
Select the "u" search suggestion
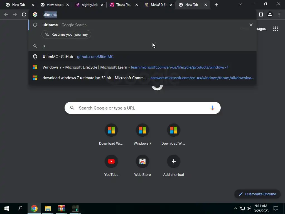point(142,46)
